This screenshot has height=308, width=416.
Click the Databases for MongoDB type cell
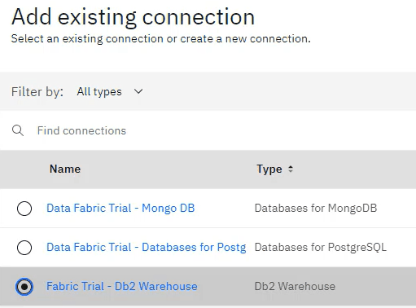point(316,209)
